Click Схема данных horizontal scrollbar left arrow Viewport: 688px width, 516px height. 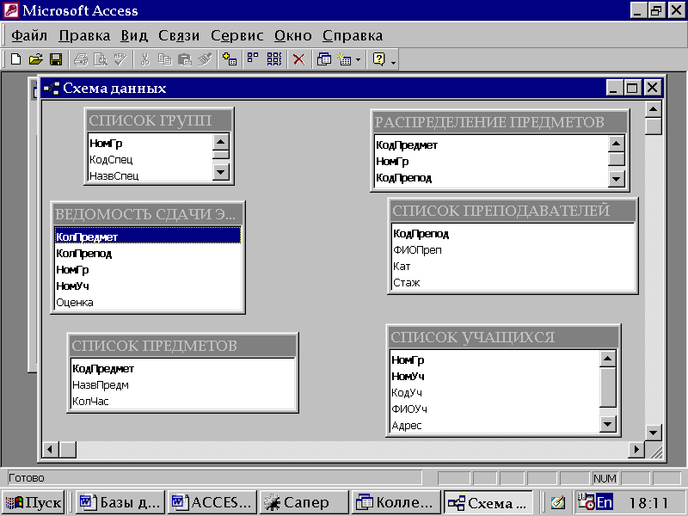tap(51, 449)
